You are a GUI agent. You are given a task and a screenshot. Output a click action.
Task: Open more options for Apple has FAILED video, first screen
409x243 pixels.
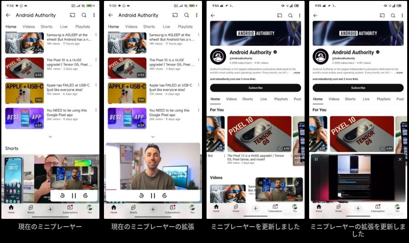click(96, 85)
